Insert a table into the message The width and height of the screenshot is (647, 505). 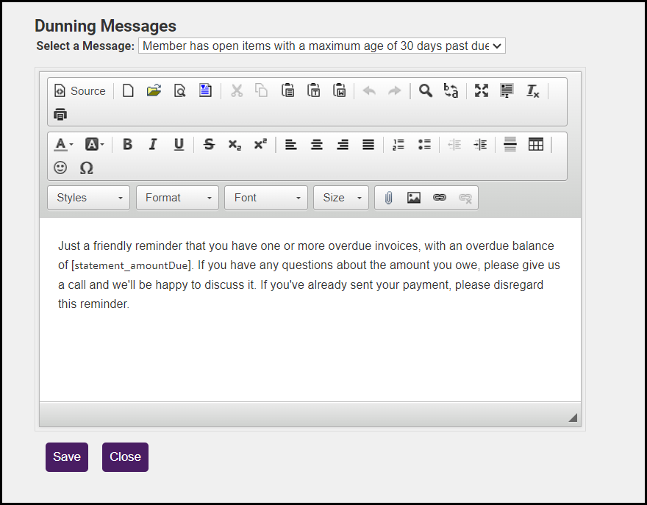tap(536, 145)
